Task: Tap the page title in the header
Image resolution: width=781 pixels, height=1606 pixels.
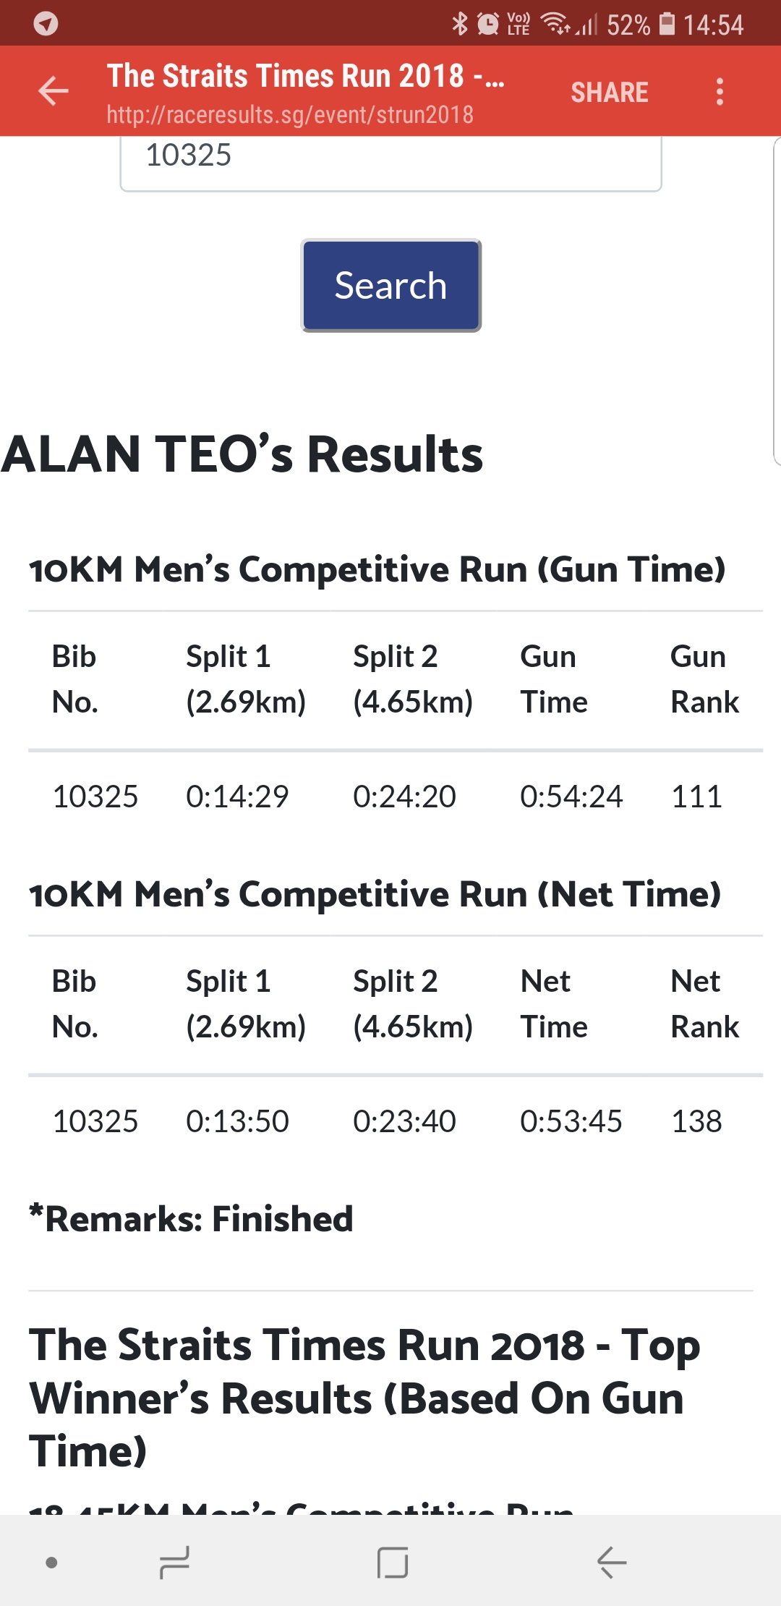Action: tap(305, 76)
